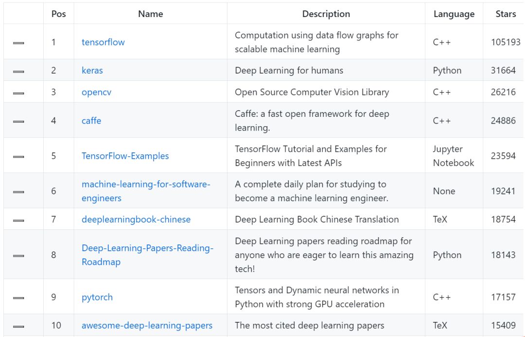Open Deep-Learning-Papers-Reading-Roadmap repository link

[147, 248]
